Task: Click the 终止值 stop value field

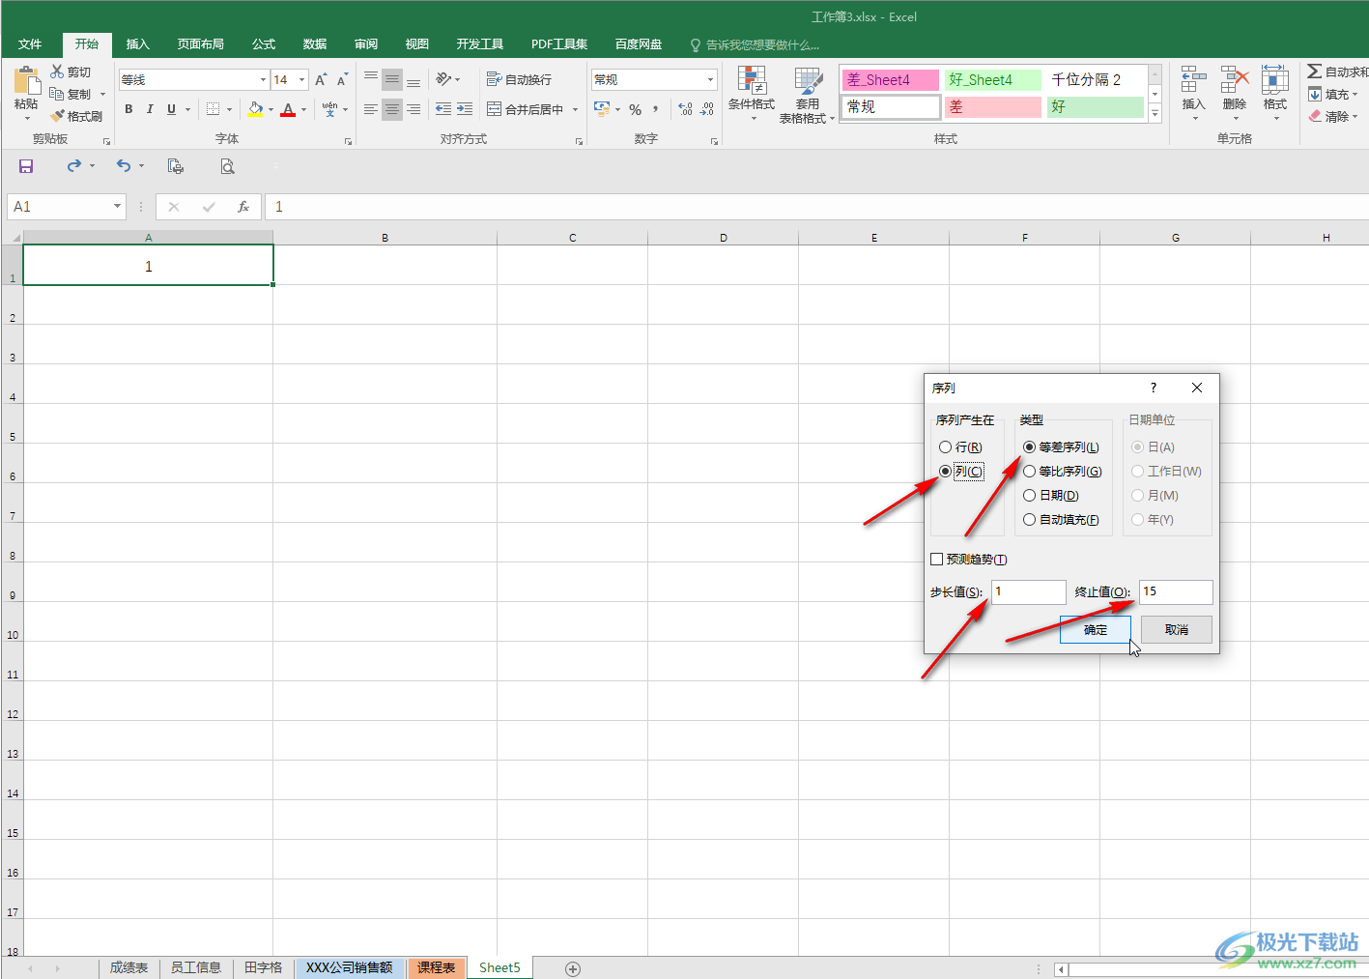Action: pyautogui.click(x=1176, y=591)
